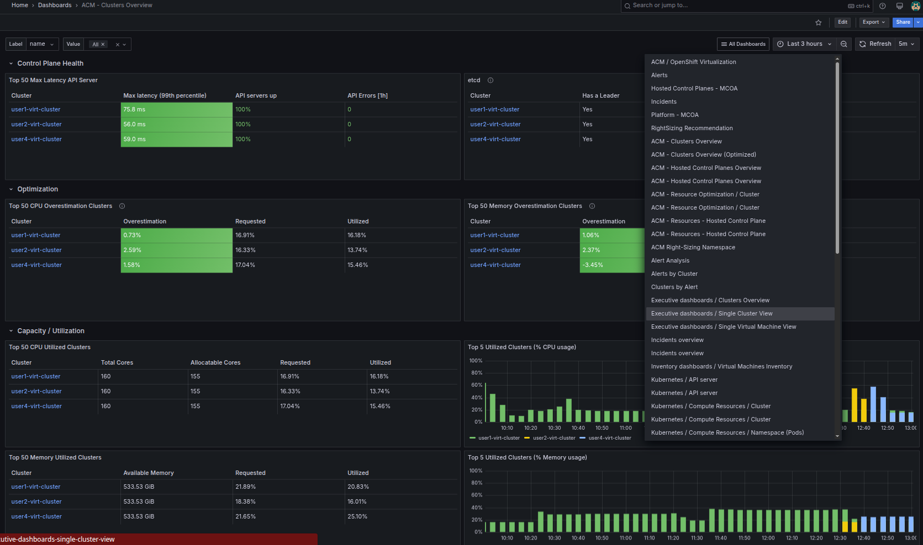Viewport: 923px width, 545px height.
Task: Choose Executive dashboards / Single Cluster View
Action: click(740, 314)
